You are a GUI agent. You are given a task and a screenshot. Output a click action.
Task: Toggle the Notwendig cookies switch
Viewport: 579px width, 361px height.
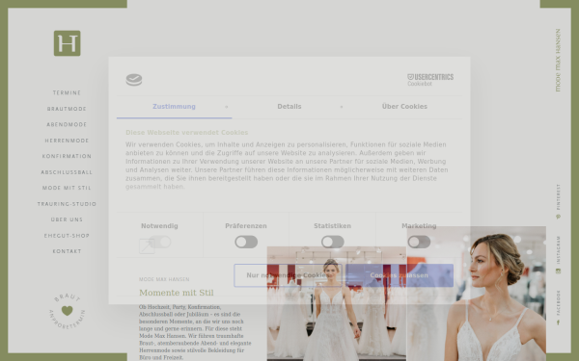[x=160, y=242]
